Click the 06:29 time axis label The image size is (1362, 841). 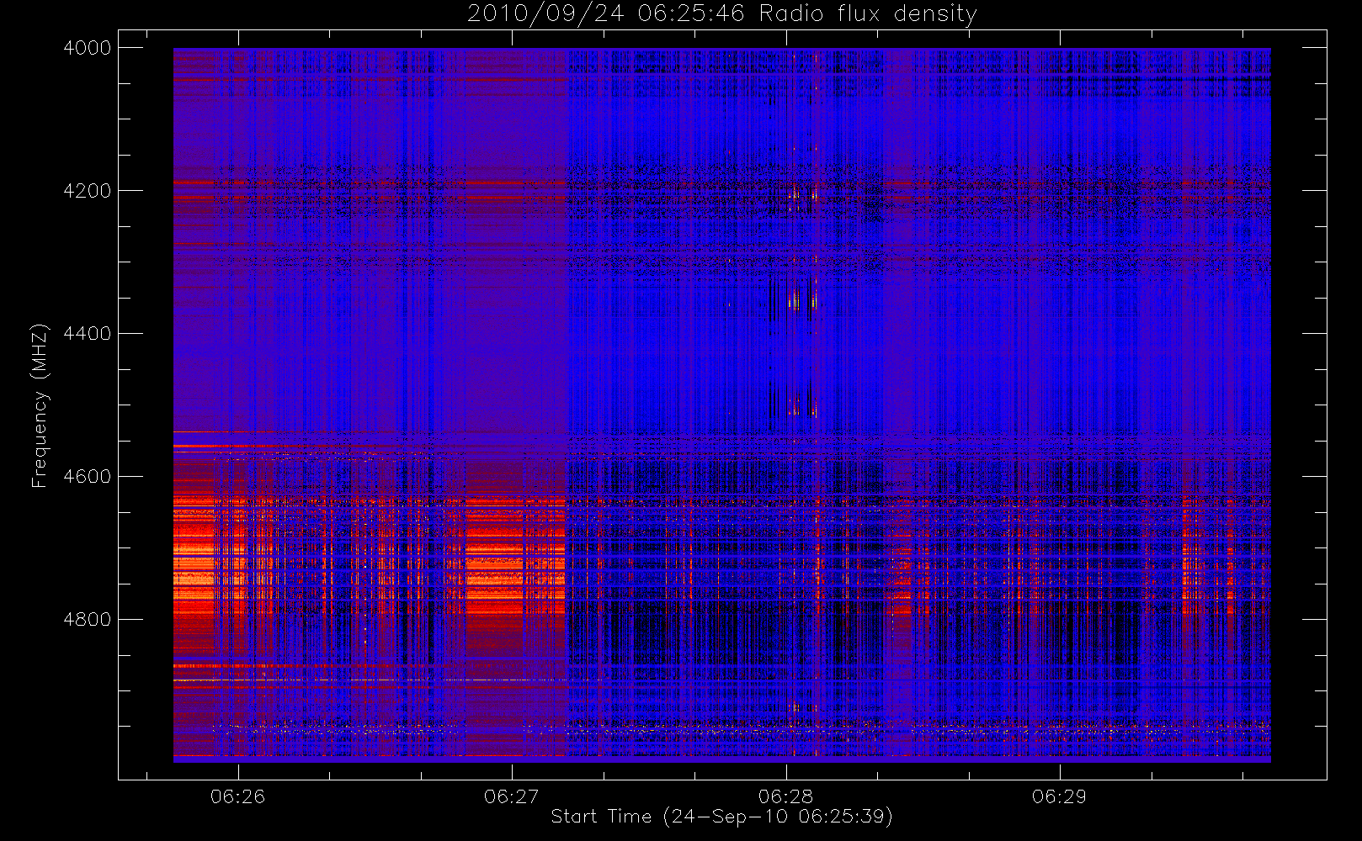click(x=1059, y=796)
